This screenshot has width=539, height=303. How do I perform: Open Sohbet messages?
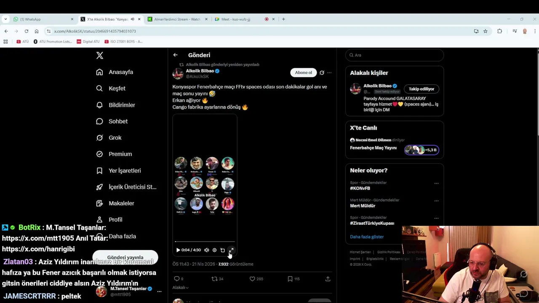coord(112,121)
